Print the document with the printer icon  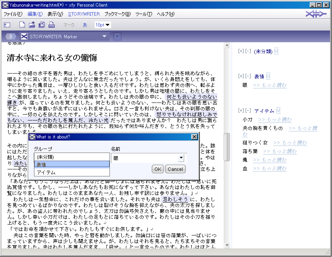point(52,25)
